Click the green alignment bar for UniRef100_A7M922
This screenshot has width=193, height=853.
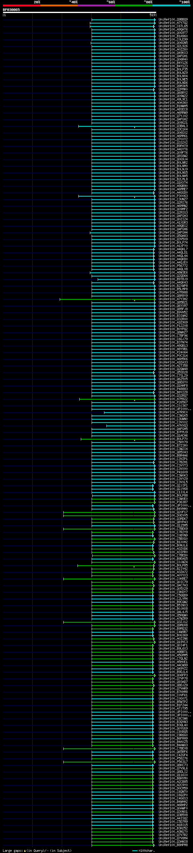click(x=117, y=399)
